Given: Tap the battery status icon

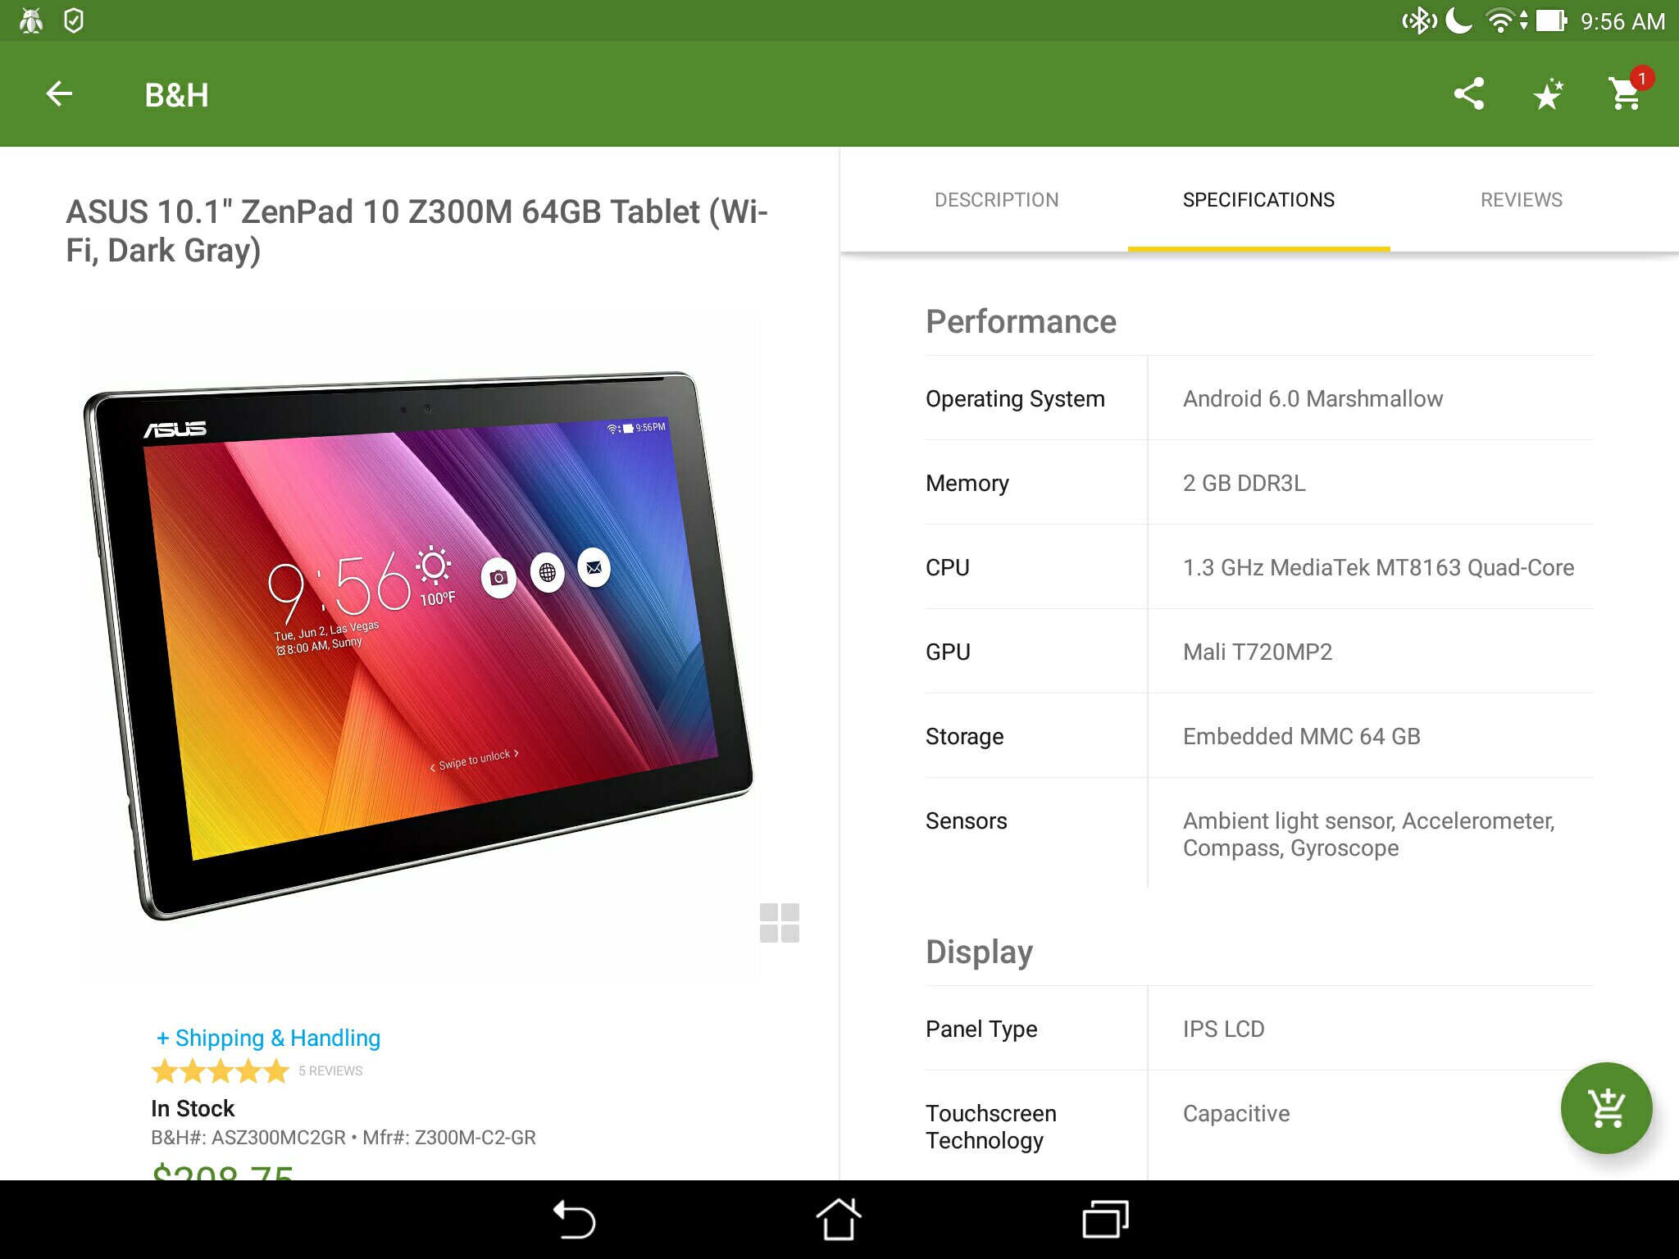Looking at the screenshot, I should [1550, 20].
